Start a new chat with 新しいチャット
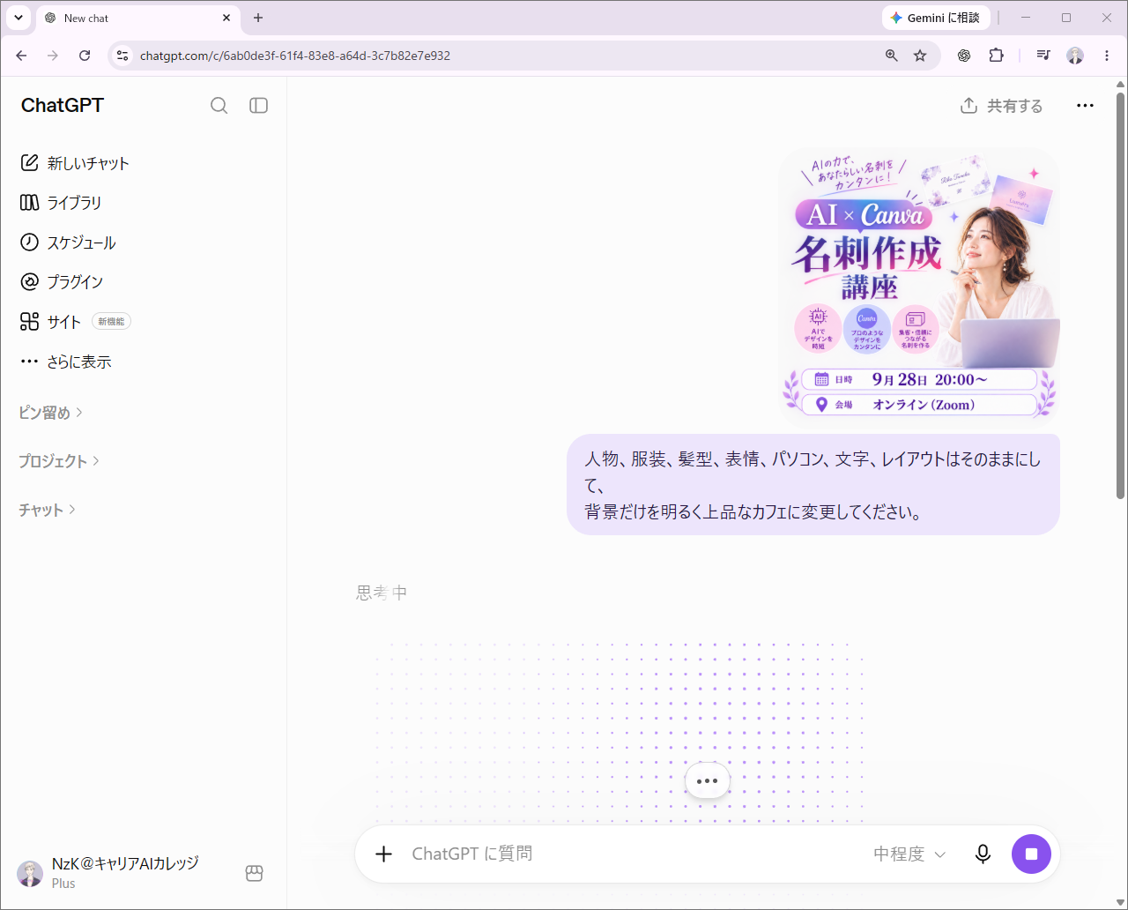The image size is (1128, 910). (75, 163)
